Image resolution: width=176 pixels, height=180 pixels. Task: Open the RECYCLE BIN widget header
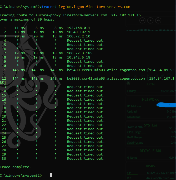point(150,151)
